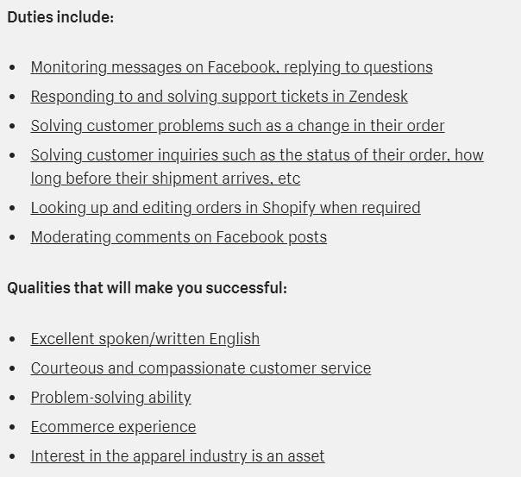Click the bullet beside Monitoring messages on Facebook
Viewport: 521px width, 477px height.
click(x=13, y=67)
